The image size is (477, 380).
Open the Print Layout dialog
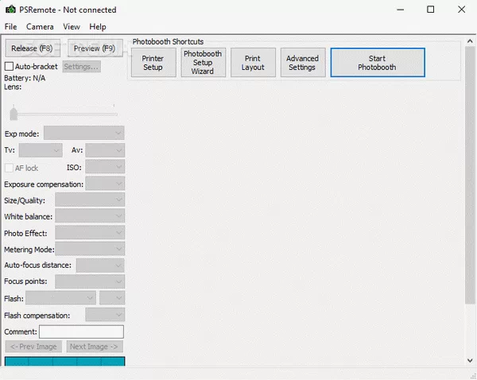coord(253,62)
